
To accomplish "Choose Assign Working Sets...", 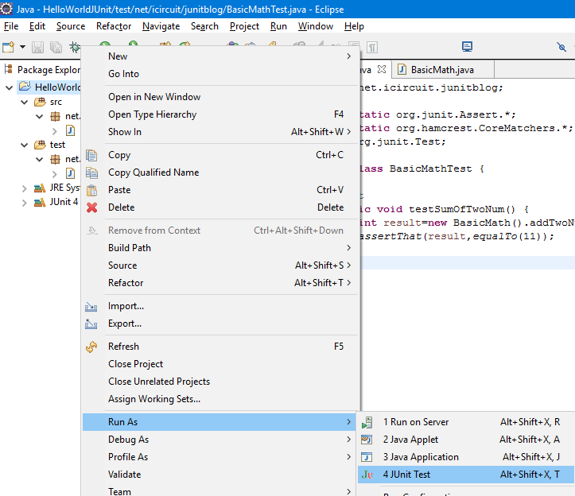I will (220, 399).
